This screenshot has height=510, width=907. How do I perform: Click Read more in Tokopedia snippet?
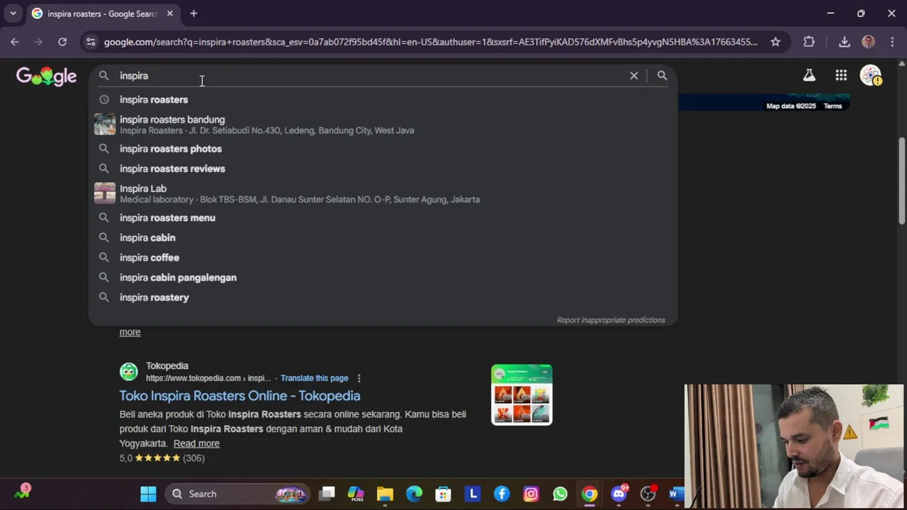click(x=196, y=443)
